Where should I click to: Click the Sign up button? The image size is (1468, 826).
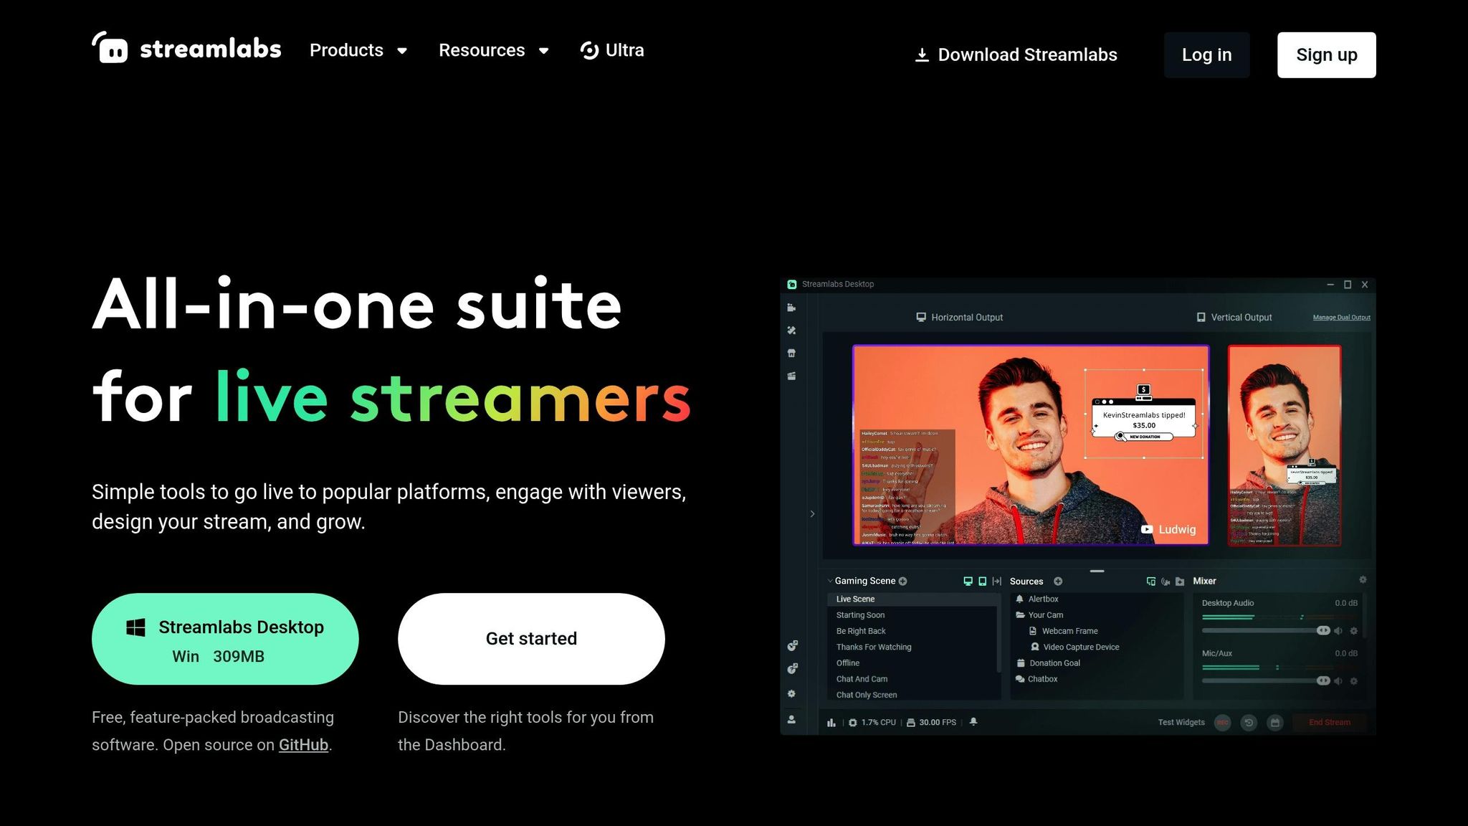(x=1327, y=54)
